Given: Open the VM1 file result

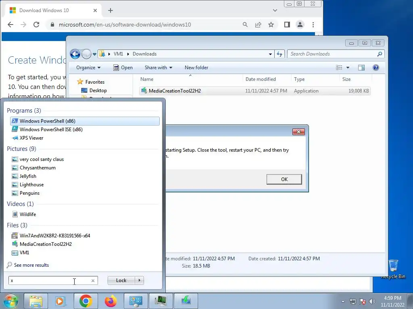Looking at the screenshot, I should pyautogui.click(x=20, y=253).
